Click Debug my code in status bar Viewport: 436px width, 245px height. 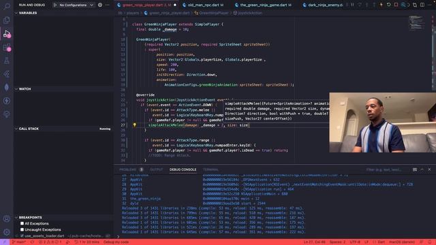point(116,242)
